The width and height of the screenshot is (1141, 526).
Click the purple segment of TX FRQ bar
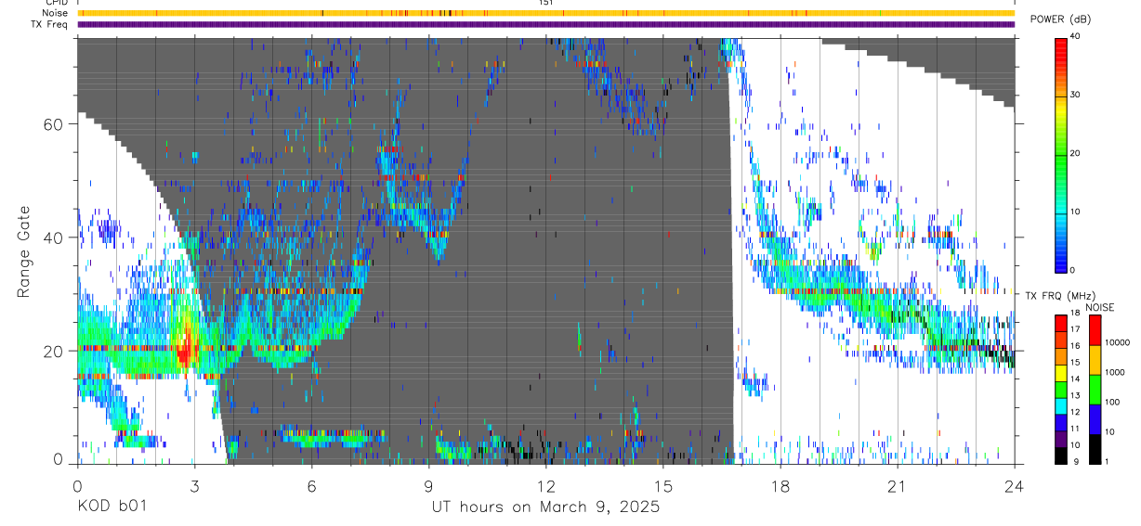tap(1061, 439)
